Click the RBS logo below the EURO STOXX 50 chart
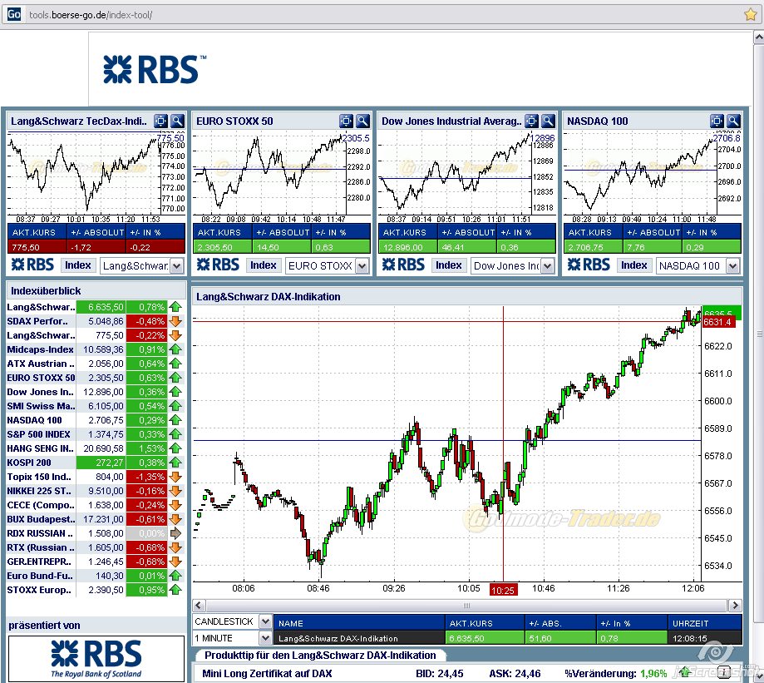This screenshot has width=764, height=683. [218, 265]
